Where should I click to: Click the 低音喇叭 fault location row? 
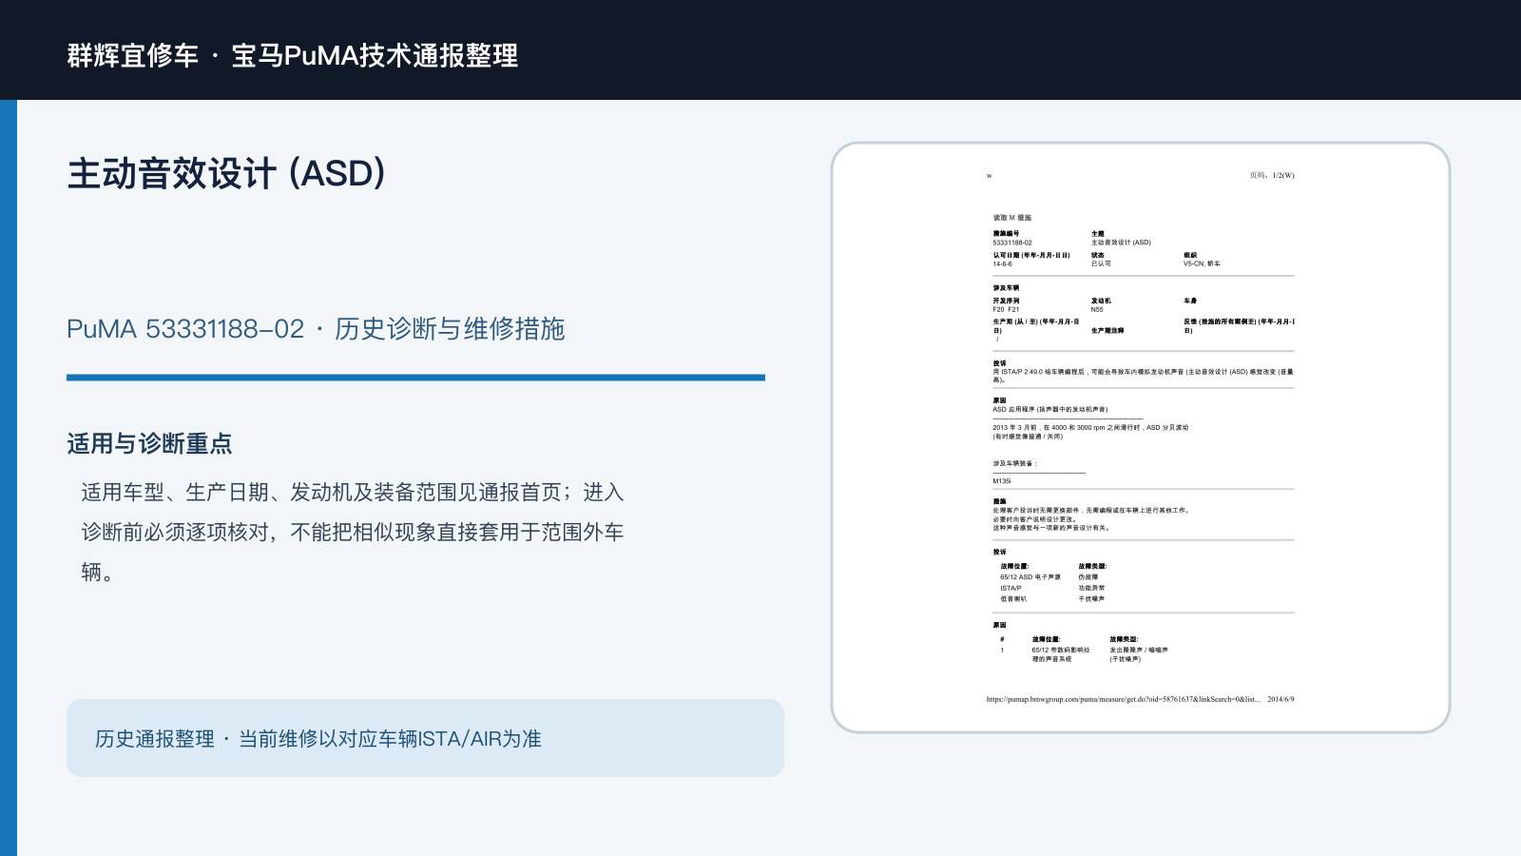(x=1013, y=599)
